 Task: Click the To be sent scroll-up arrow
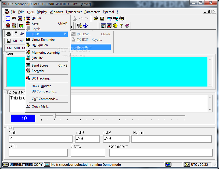point(210,98)
